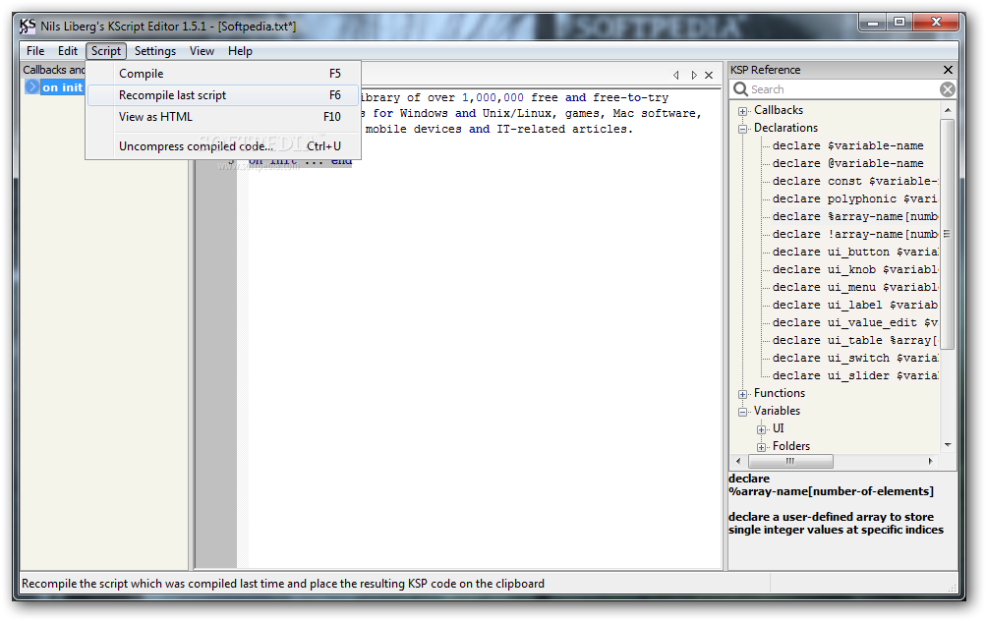Screen dimensions: 986x621
Task: Focus the KSP Reference search field
Action: [842, 89]
